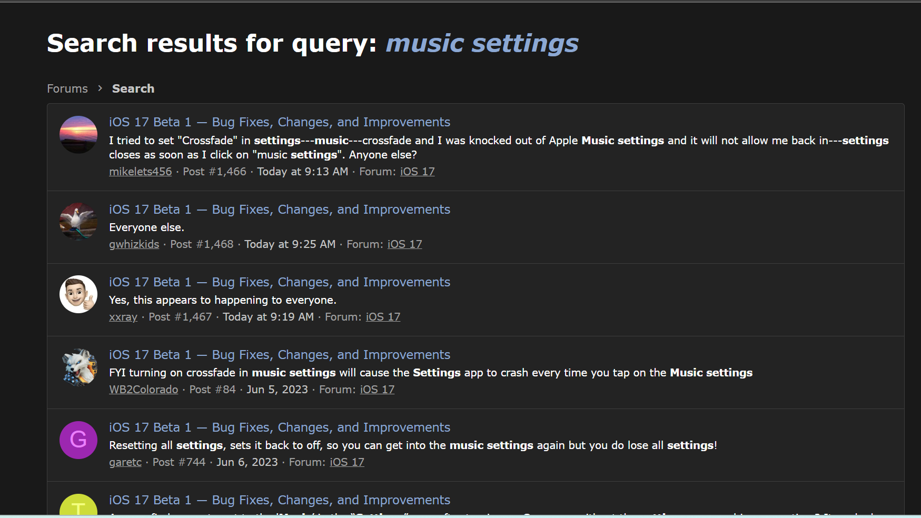Viewport: 921px width, 518px height.
Task: Click the 'Resetting all settings' snippet
Action: [413, 445]
